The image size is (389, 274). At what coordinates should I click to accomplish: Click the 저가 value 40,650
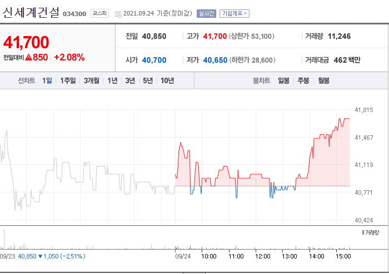pos(215,60)
